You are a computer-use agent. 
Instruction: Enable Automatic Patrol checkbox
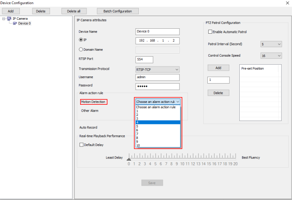click(210, 32)
